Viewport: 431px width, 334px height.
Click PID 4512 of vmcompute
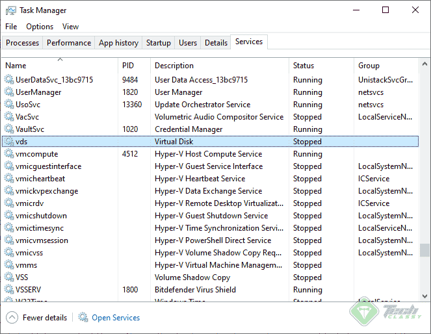pos(130,154)
